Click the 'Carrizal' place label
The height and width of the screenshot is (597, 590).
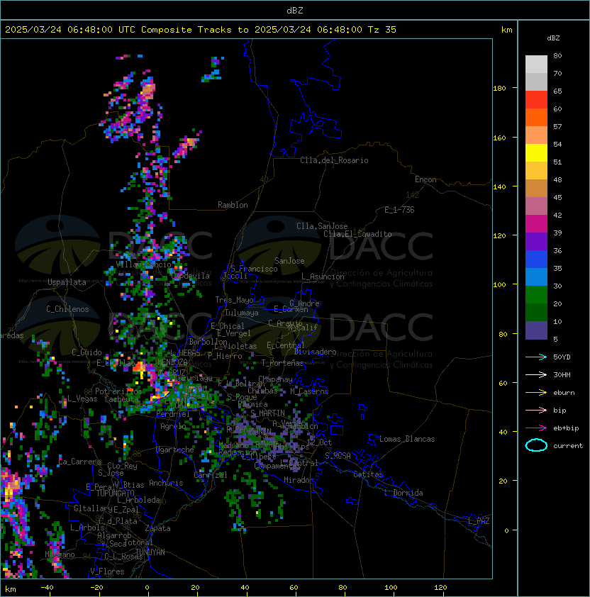pyautogui.click(x=210, y=475)
